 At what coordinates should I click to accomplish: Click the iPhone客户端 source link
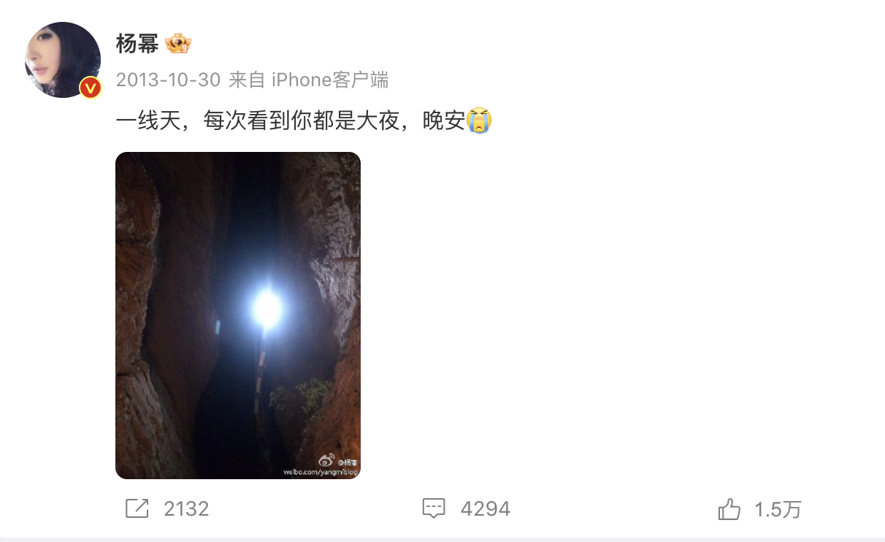(x=330, y=80)
